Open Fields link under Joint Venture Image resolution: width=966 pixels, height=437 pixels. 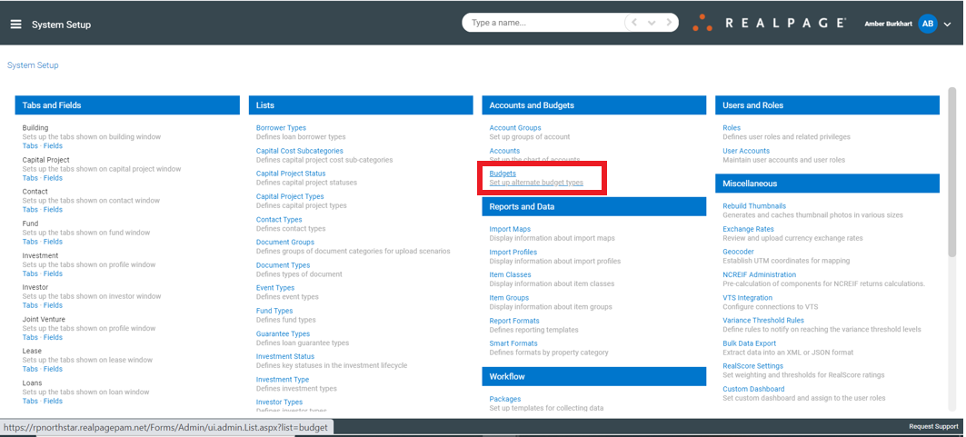(x=53, y=337)
